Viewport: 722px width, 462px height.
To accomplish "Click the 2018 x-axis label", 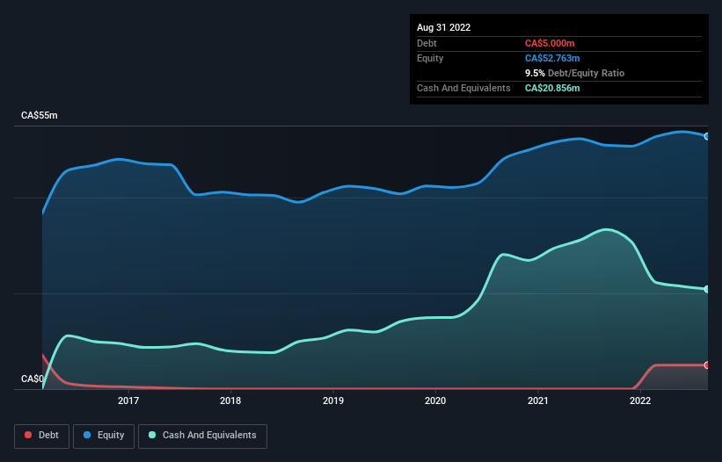I will [x=230, y=401].
